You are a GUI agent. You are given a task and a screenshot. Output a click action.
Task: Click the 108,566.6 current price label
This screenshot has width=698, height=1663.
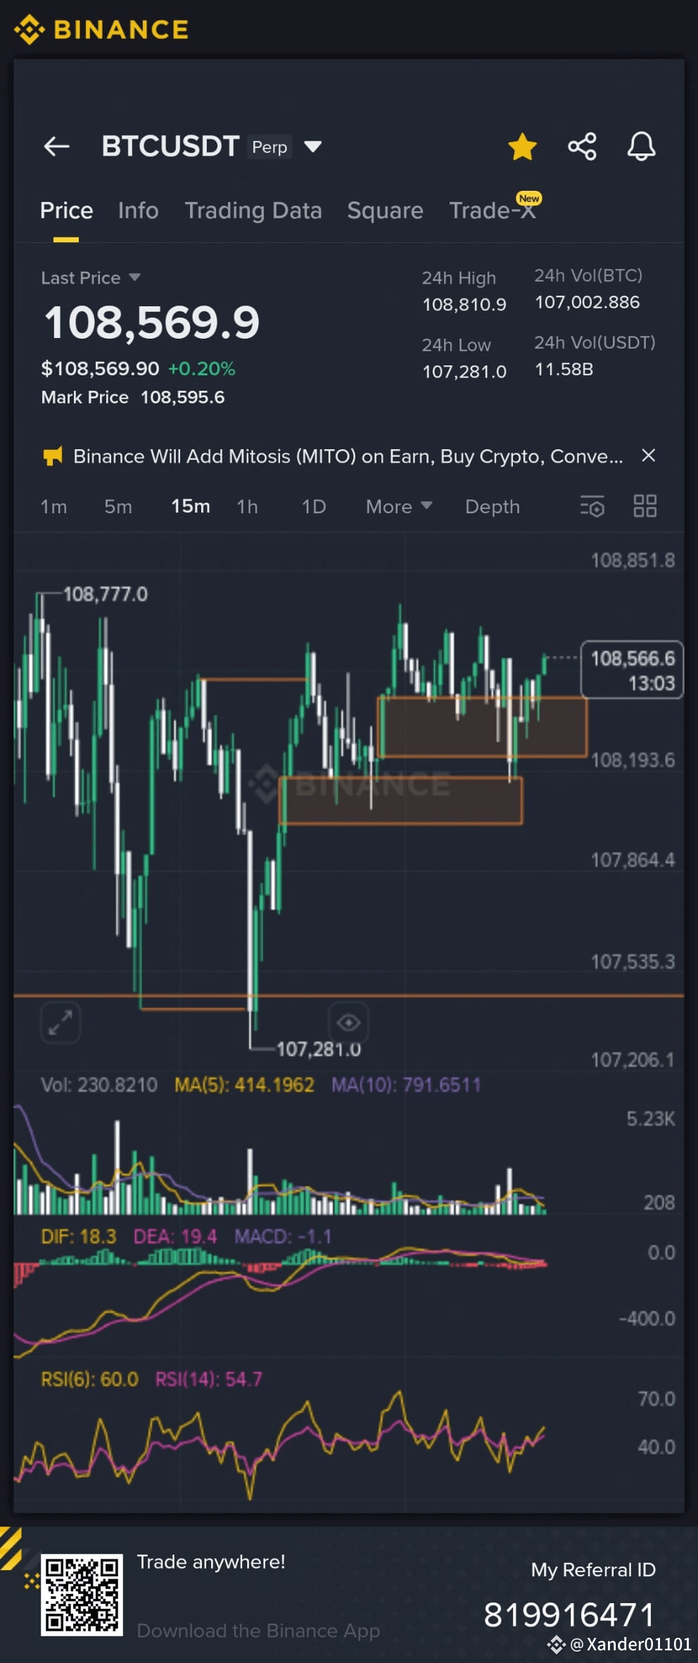click(632, 670)
